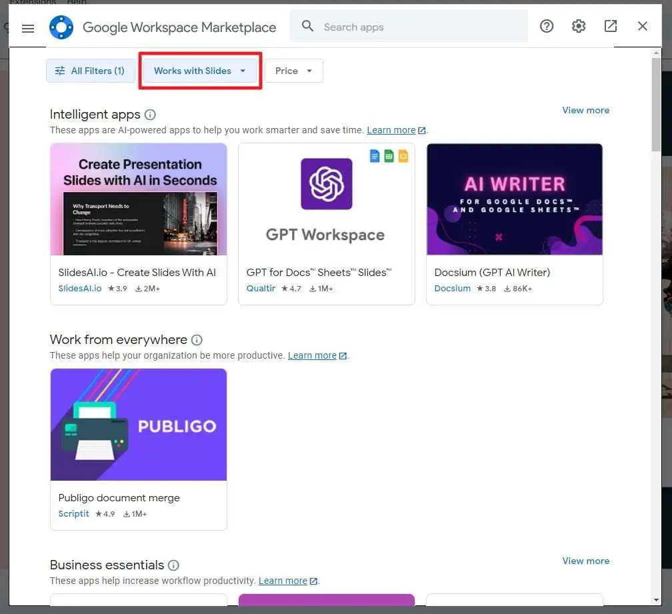The image size is (672, 614).
Task: Click View more for Intelligent apps
Action: 585,110
